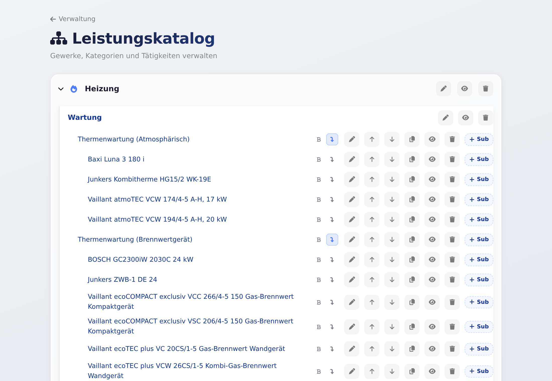Screen dimensions: 552x381
Task: Edit the Wartung category
Action: coord(445,118)
